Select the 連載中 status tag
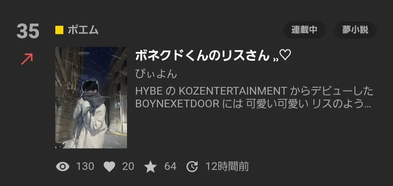Image resolution: width=393 pixels, height=186 pixels. (304, 30)
